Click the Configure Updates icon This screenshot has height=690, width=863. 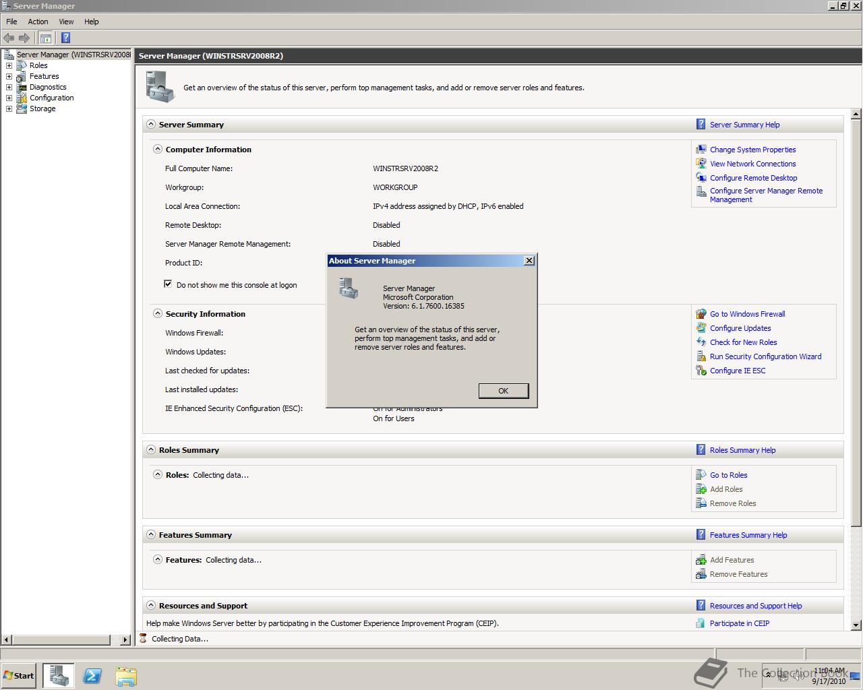tap(701, 328)
